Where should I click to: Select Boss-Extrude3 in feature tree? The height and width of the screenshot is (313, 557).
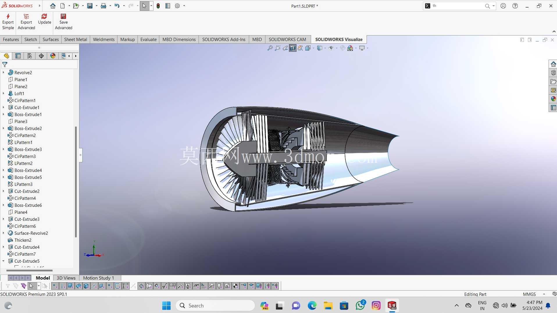coord(28,149)
